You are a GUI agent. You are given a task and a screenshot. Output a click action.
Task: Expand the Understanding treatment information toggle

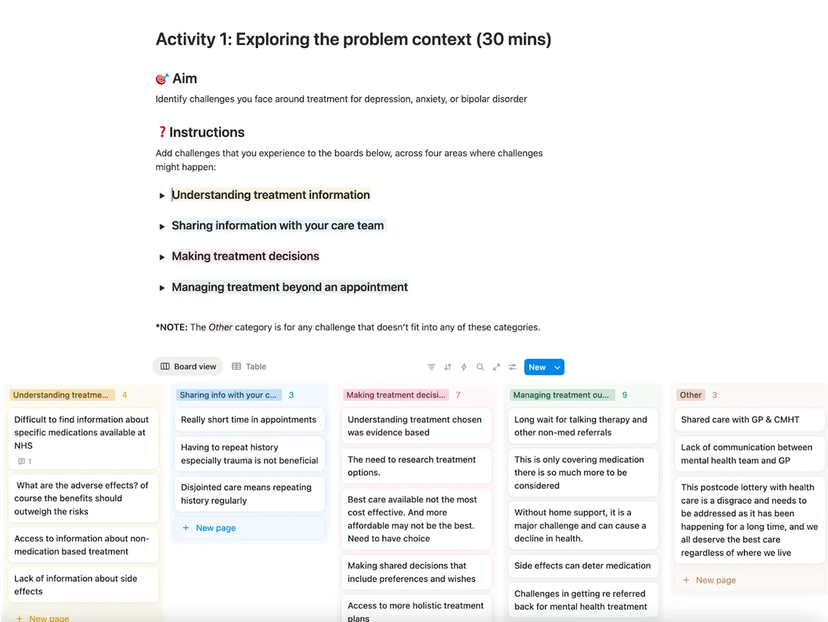tap(161, 195)
